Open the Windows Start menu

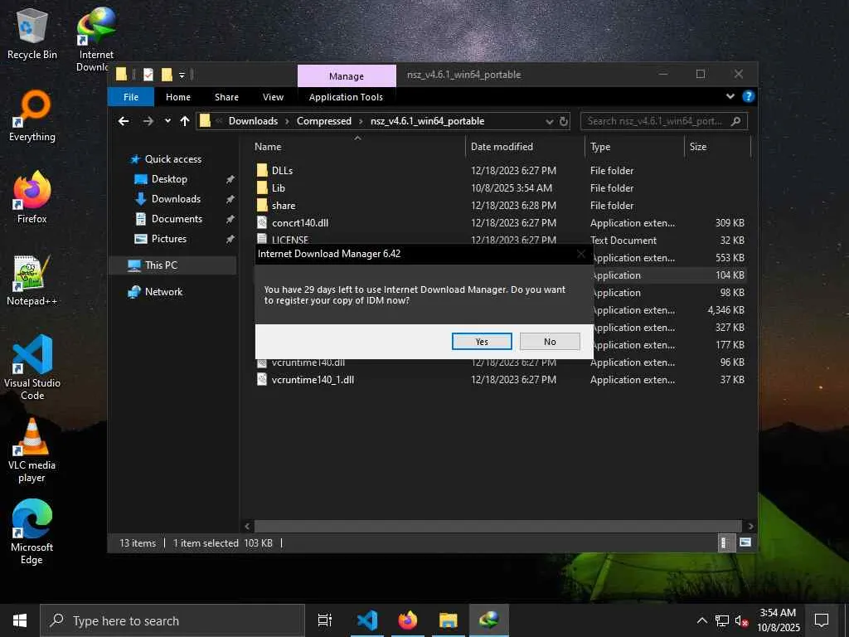point(20,620)
